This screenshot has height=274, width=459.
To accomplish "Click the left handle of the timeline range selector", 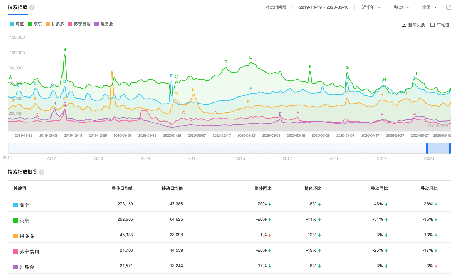I will [427, 148].
